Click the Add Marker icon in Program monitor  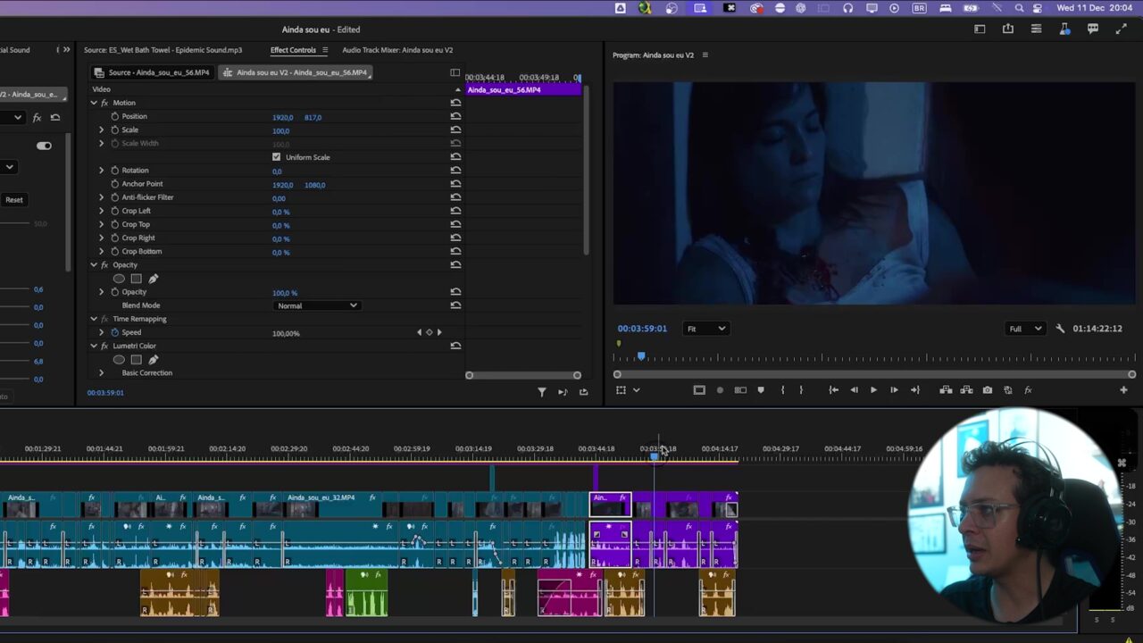[x=761, y=390]
